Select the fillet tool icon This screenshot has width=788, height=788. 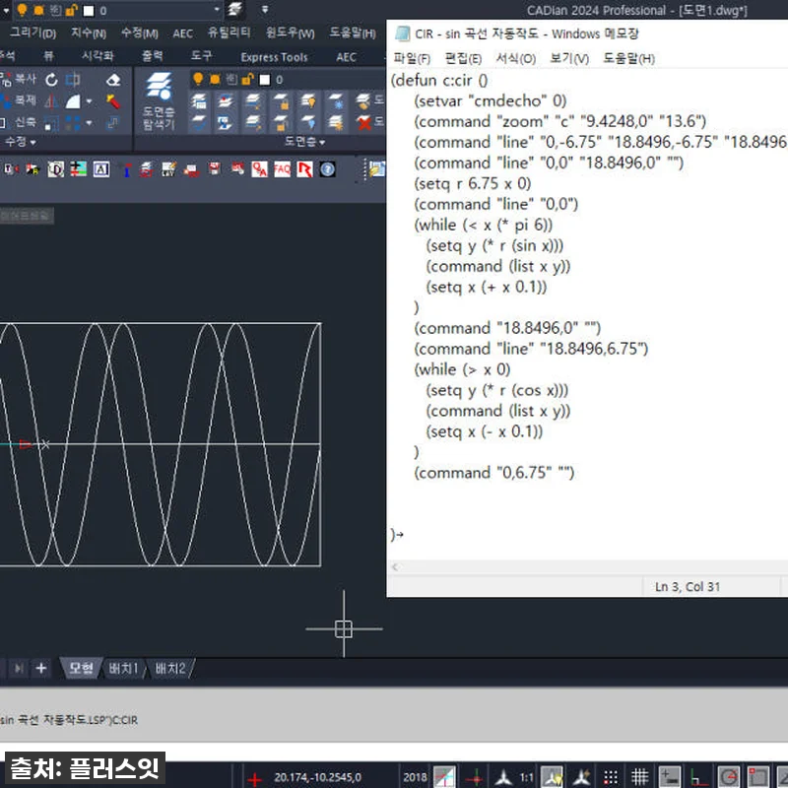[73, 101]
